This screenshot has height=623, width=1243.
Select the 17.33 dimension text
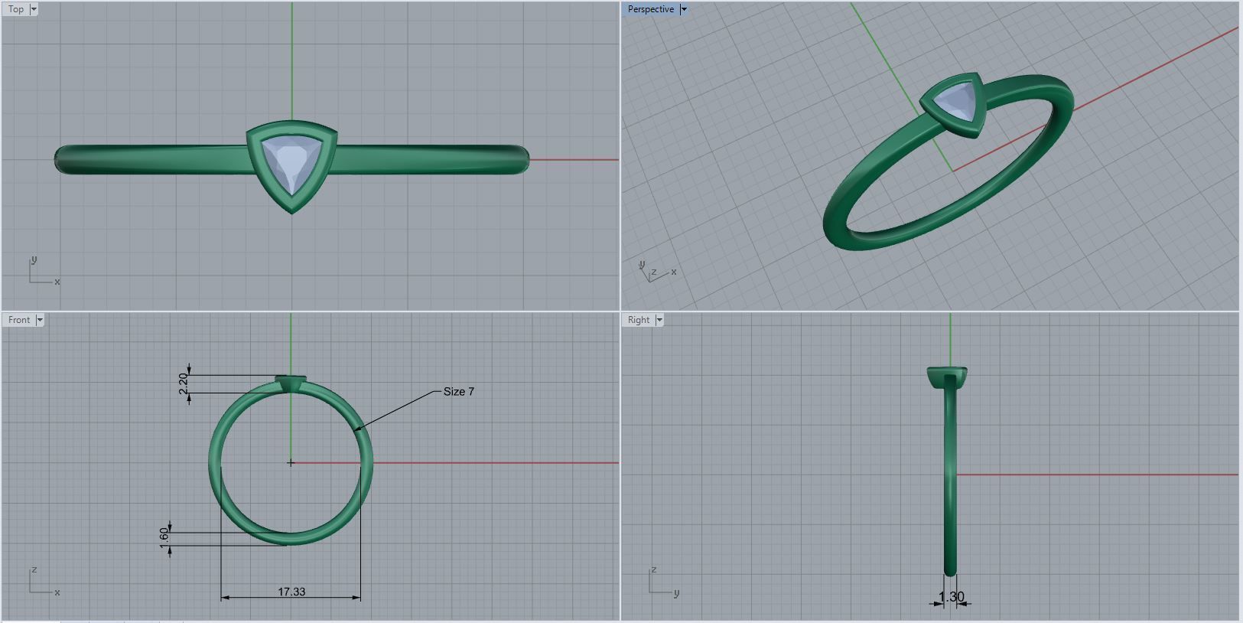(291, 592)
